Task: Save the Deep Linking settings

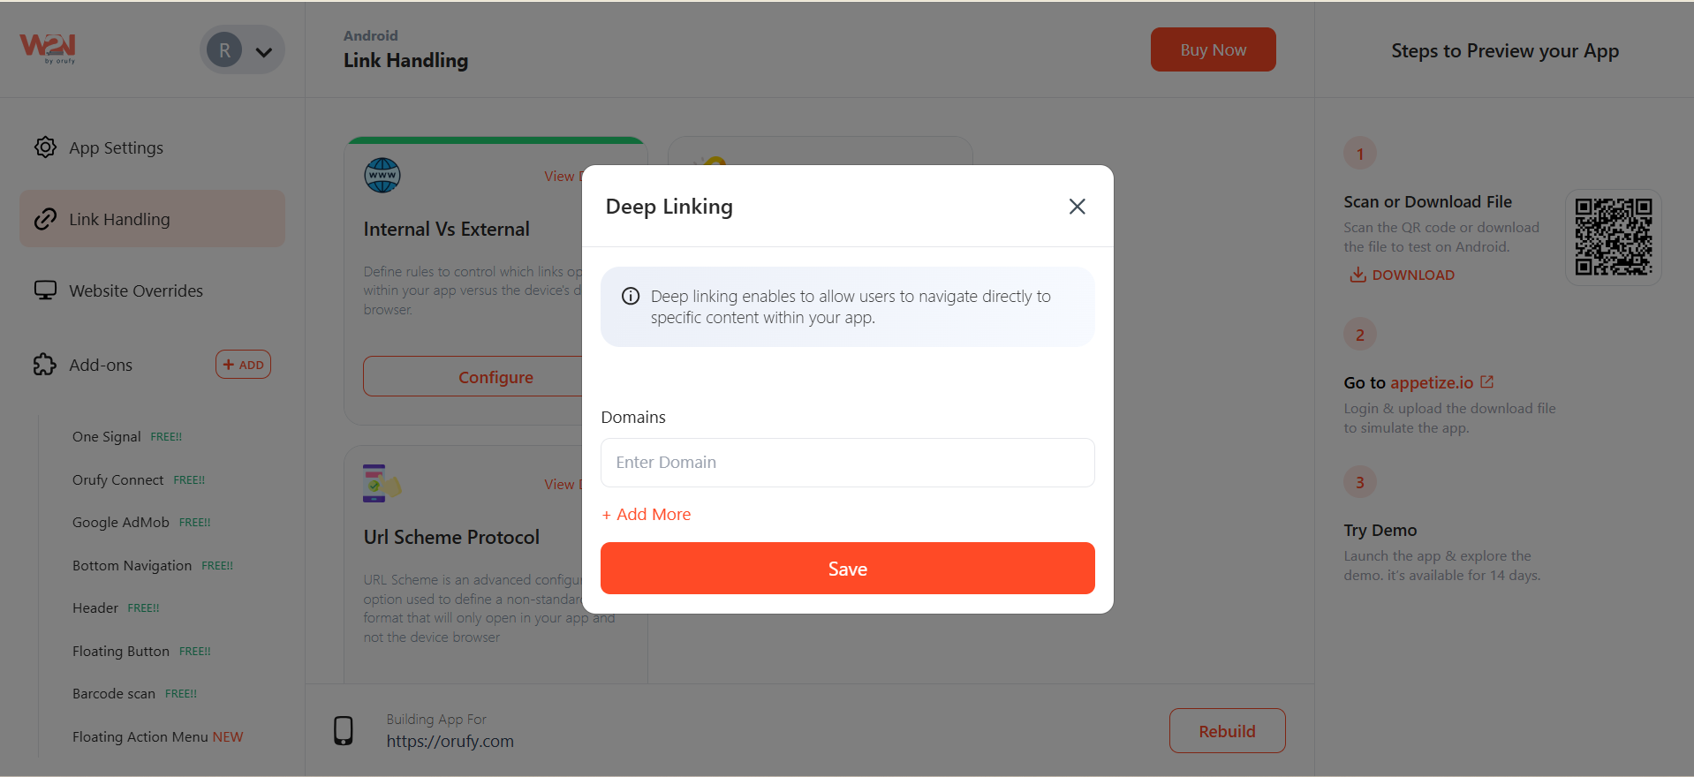Action: click(846, 568)
